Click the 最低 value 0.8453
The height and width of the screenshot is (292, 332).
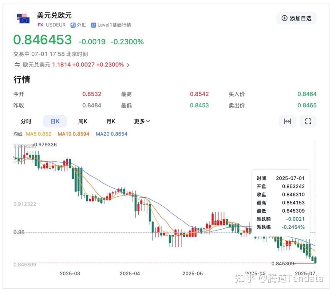[x=199, y=105]
